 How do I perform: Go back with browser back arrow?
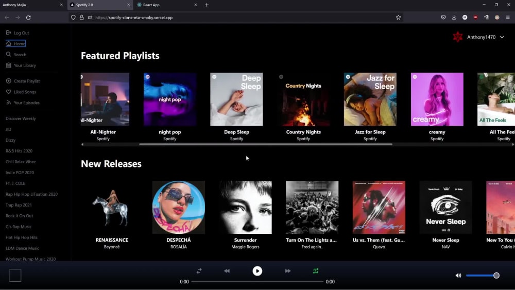coord(7,18)
